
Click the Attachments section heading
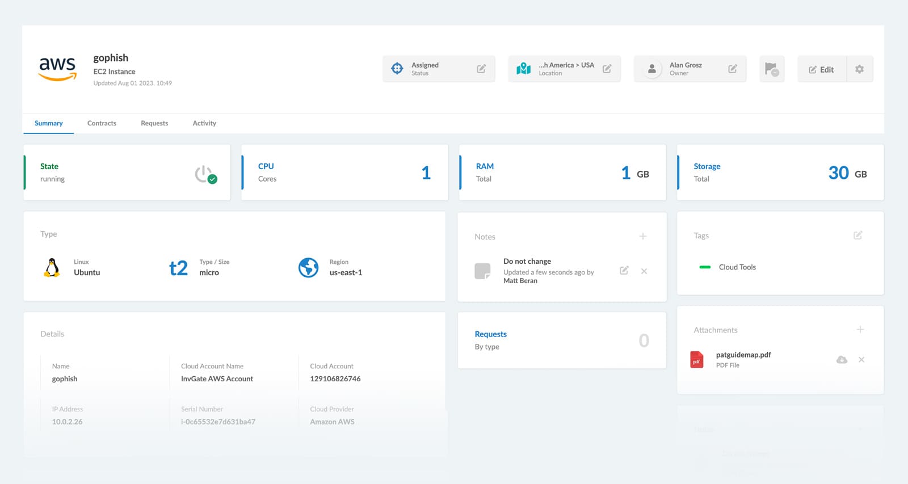click(x=716, y=330)
